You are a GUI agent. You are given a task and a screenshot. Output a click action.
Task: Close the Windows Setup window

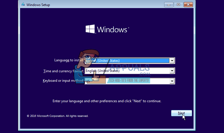point(188,5)
